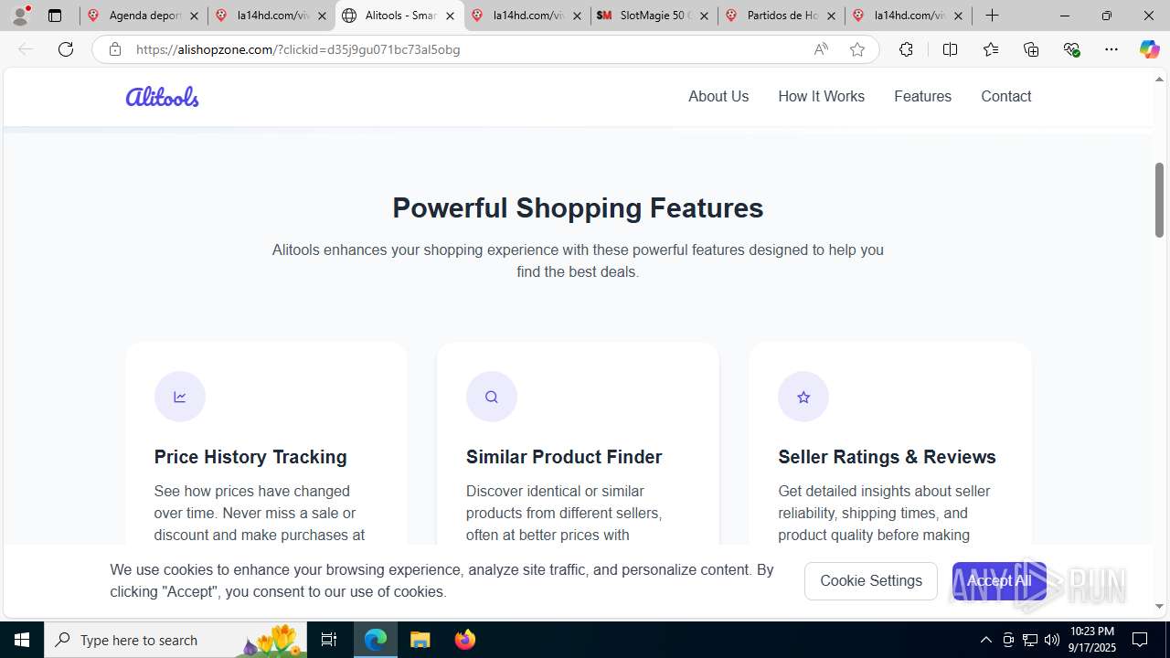Go to How It Works nav item
The height and width of the screenshot is (658, 1170).
(x=821, y=96)
